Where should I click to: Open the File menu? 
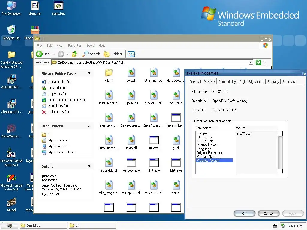pos(39,46)
